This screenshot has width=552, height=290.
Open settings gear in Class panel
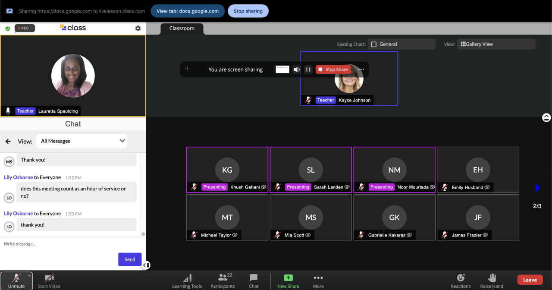click(x=138, y=28)
